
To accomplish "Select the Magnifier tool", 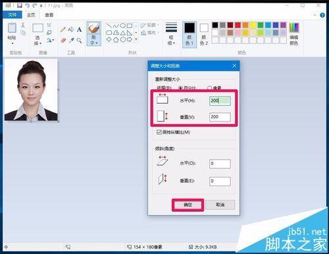I will point(79,40).
